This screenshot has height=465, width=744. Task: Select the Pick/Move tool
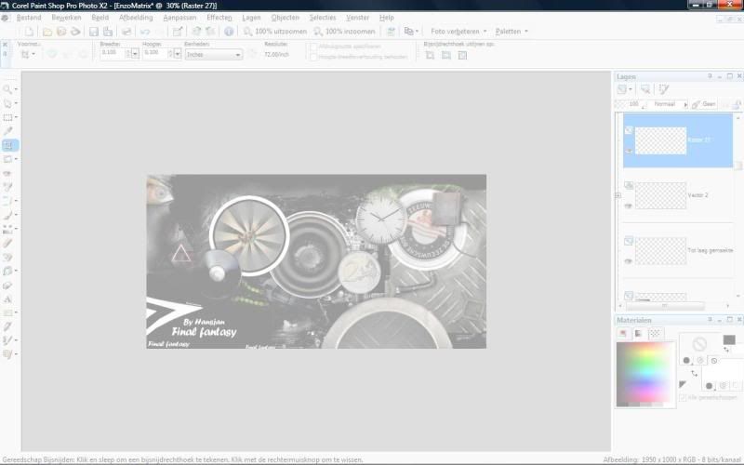pyautogui.click(x=7, y=103)
